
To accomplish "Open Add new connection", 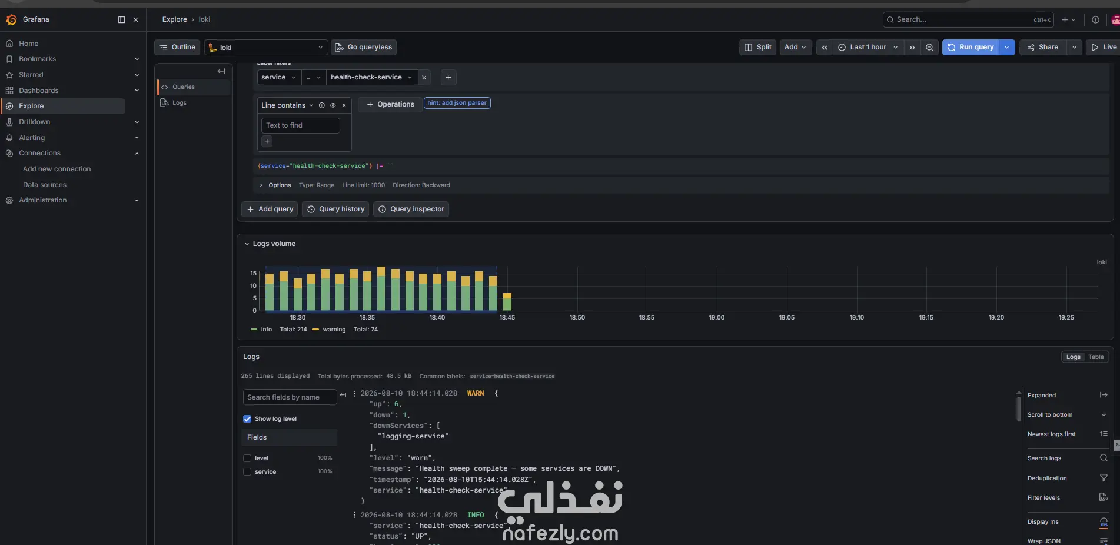I will tap(57, 169).
